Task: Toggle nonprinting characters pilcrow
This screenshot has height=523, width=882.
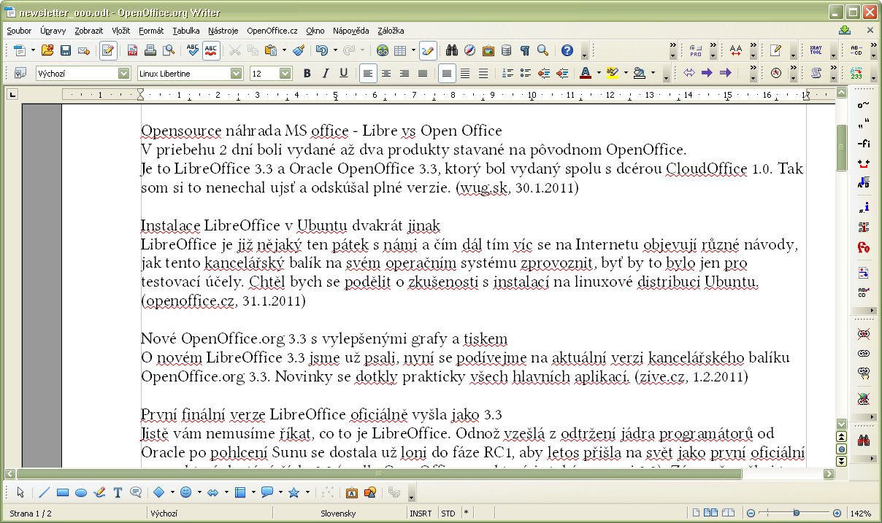Action: [524, 50]
